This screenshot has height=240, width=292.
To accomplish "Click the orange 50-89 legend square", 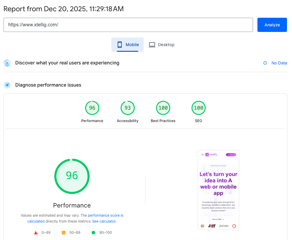I will click(x=63, y=232).
